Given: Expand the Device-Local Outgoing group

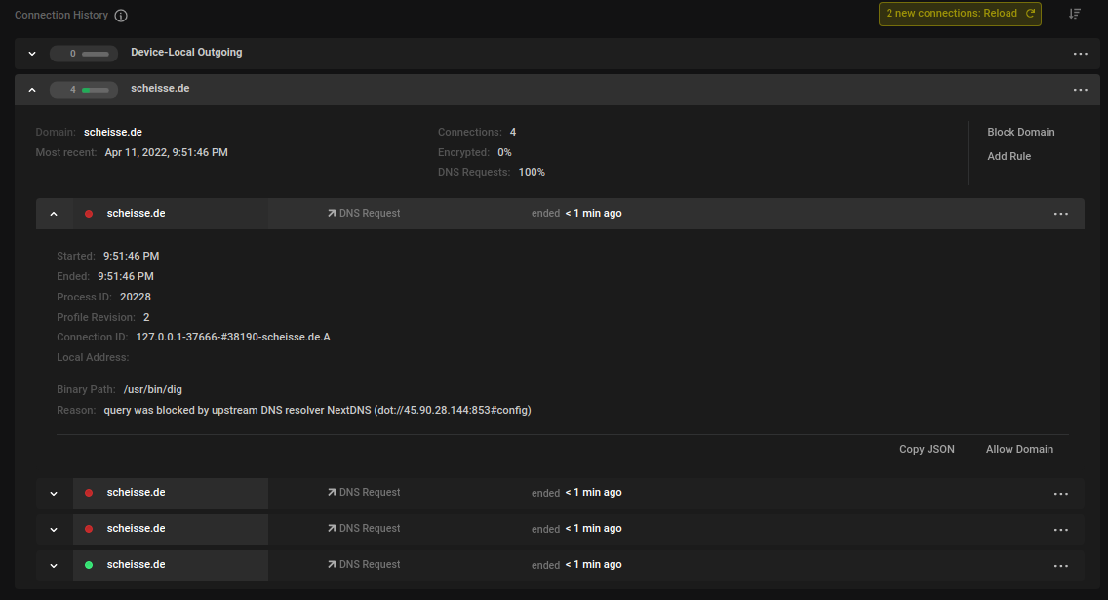Looking at the screenshot, I should [32, 53].
